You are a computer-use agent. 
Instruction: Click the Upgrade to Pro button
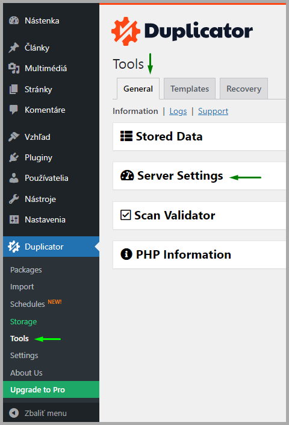point(51,389)
